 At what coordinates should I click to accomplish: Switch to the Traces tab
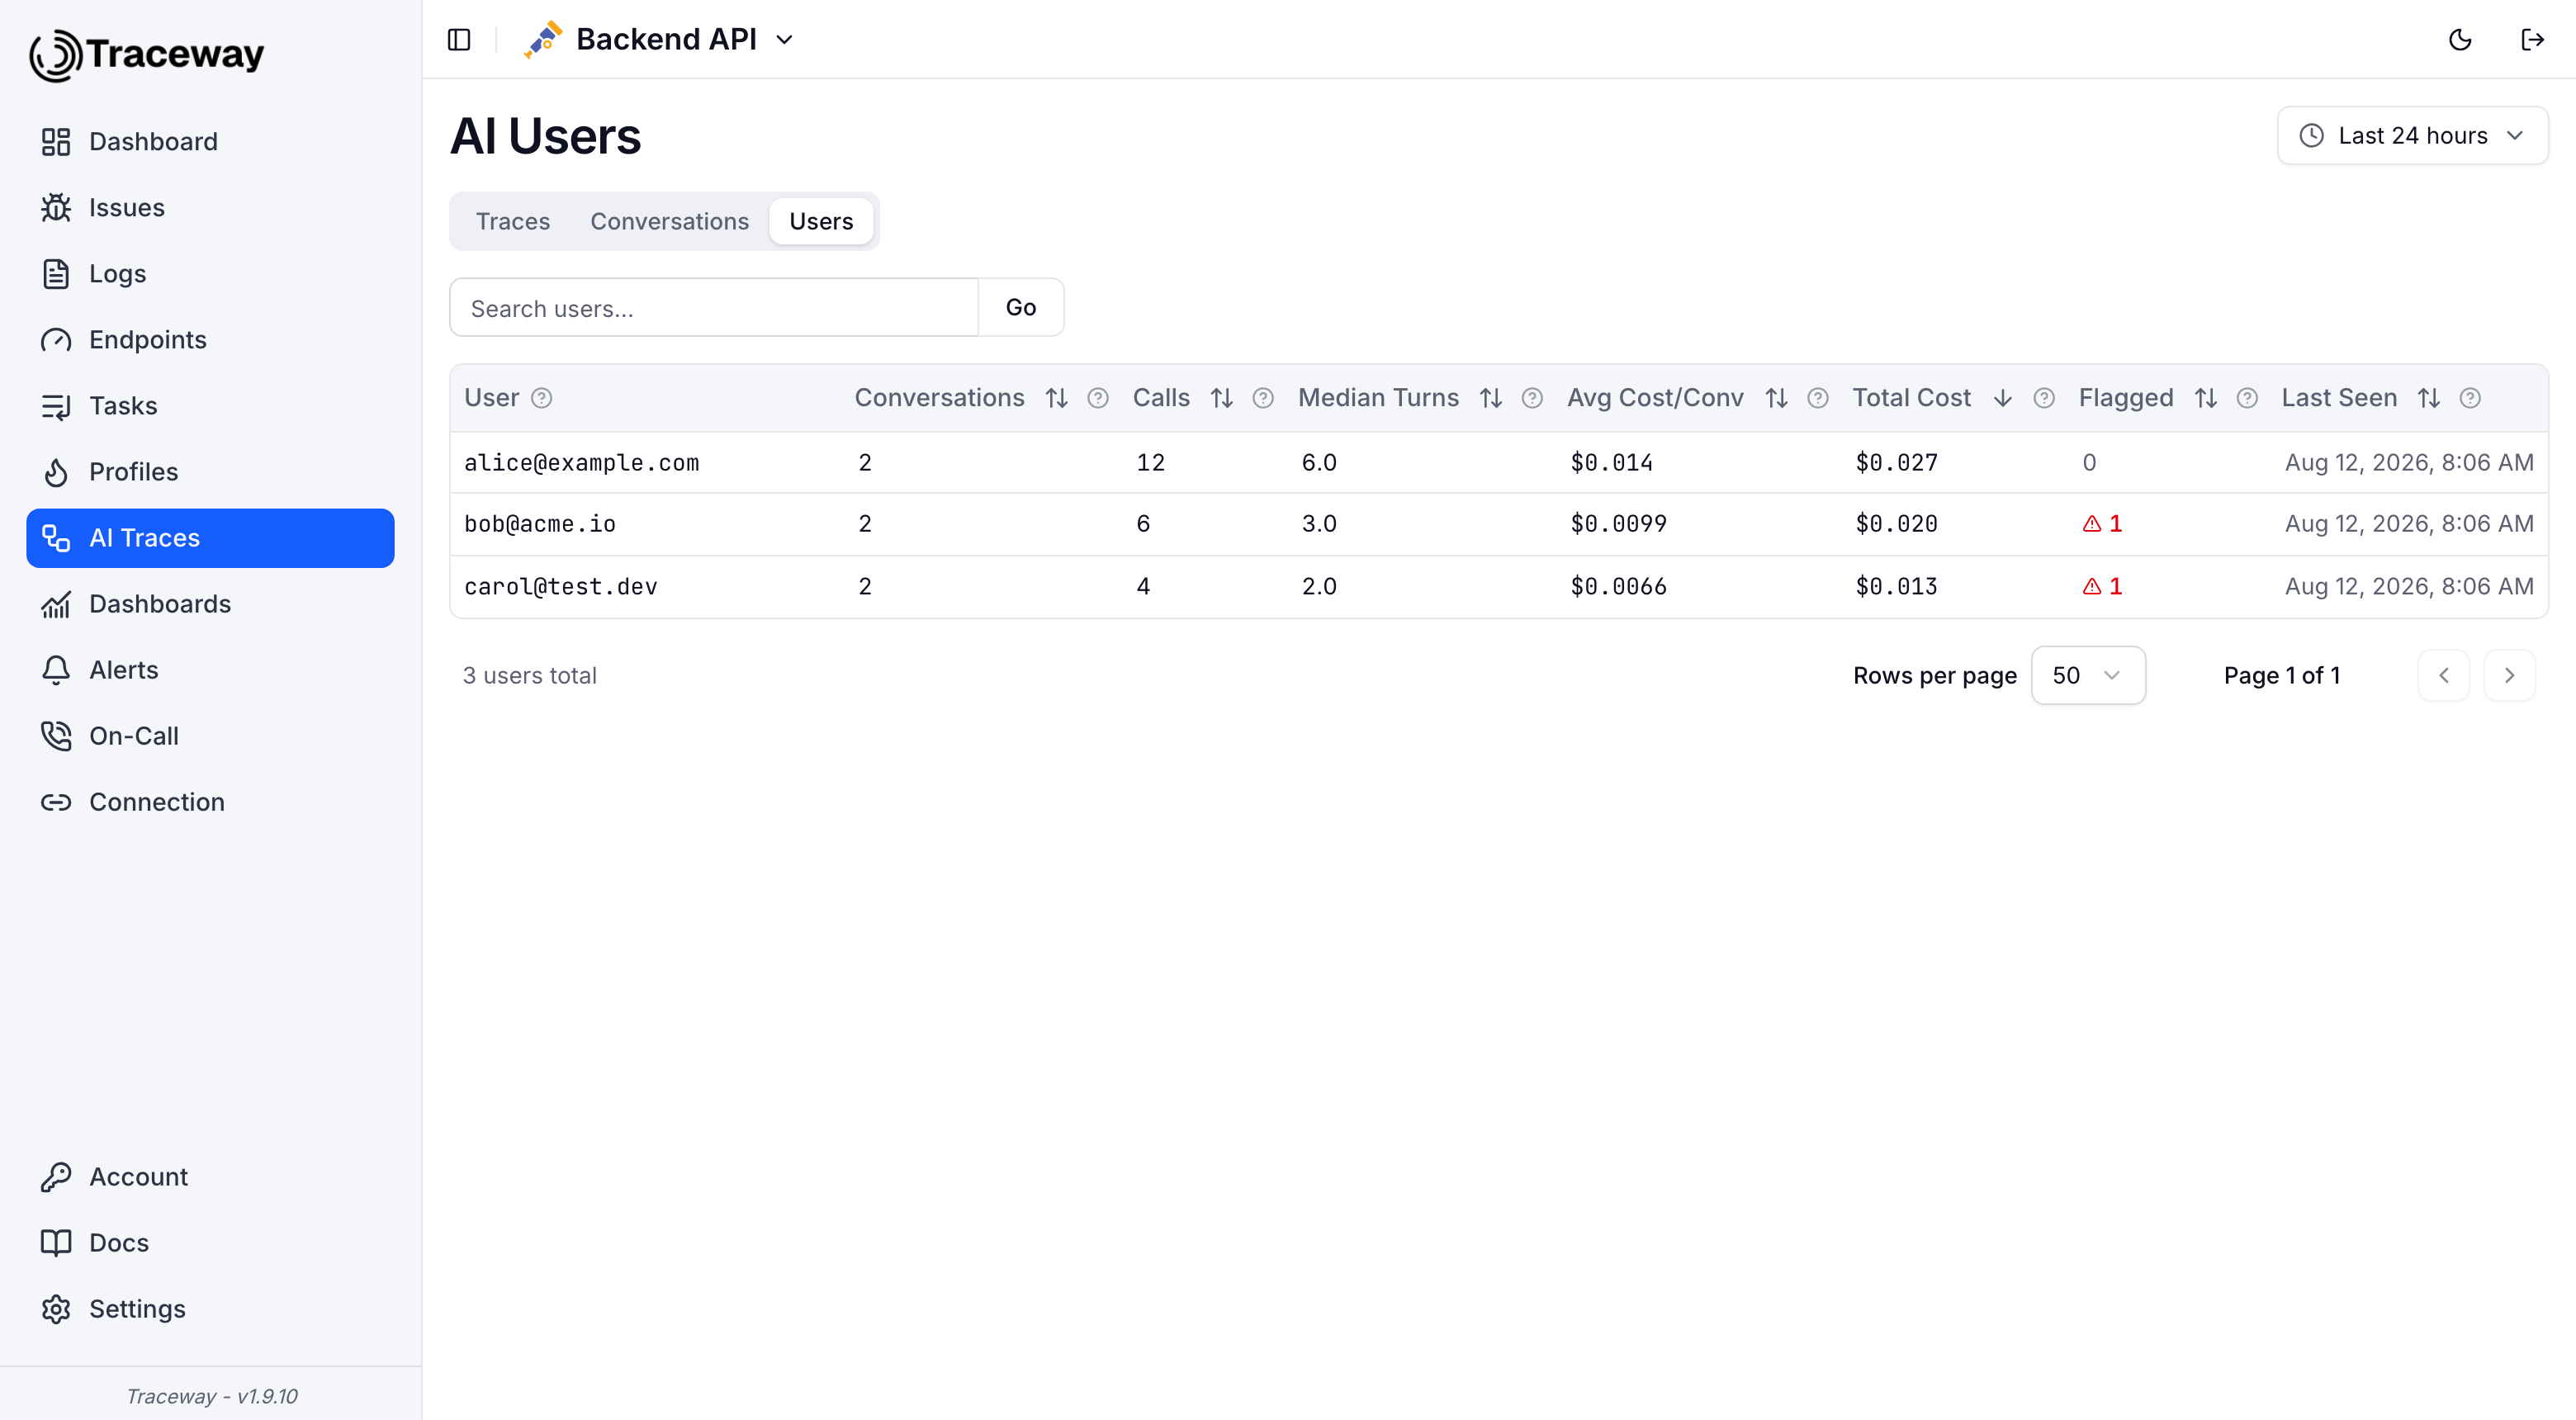(512, 221)
